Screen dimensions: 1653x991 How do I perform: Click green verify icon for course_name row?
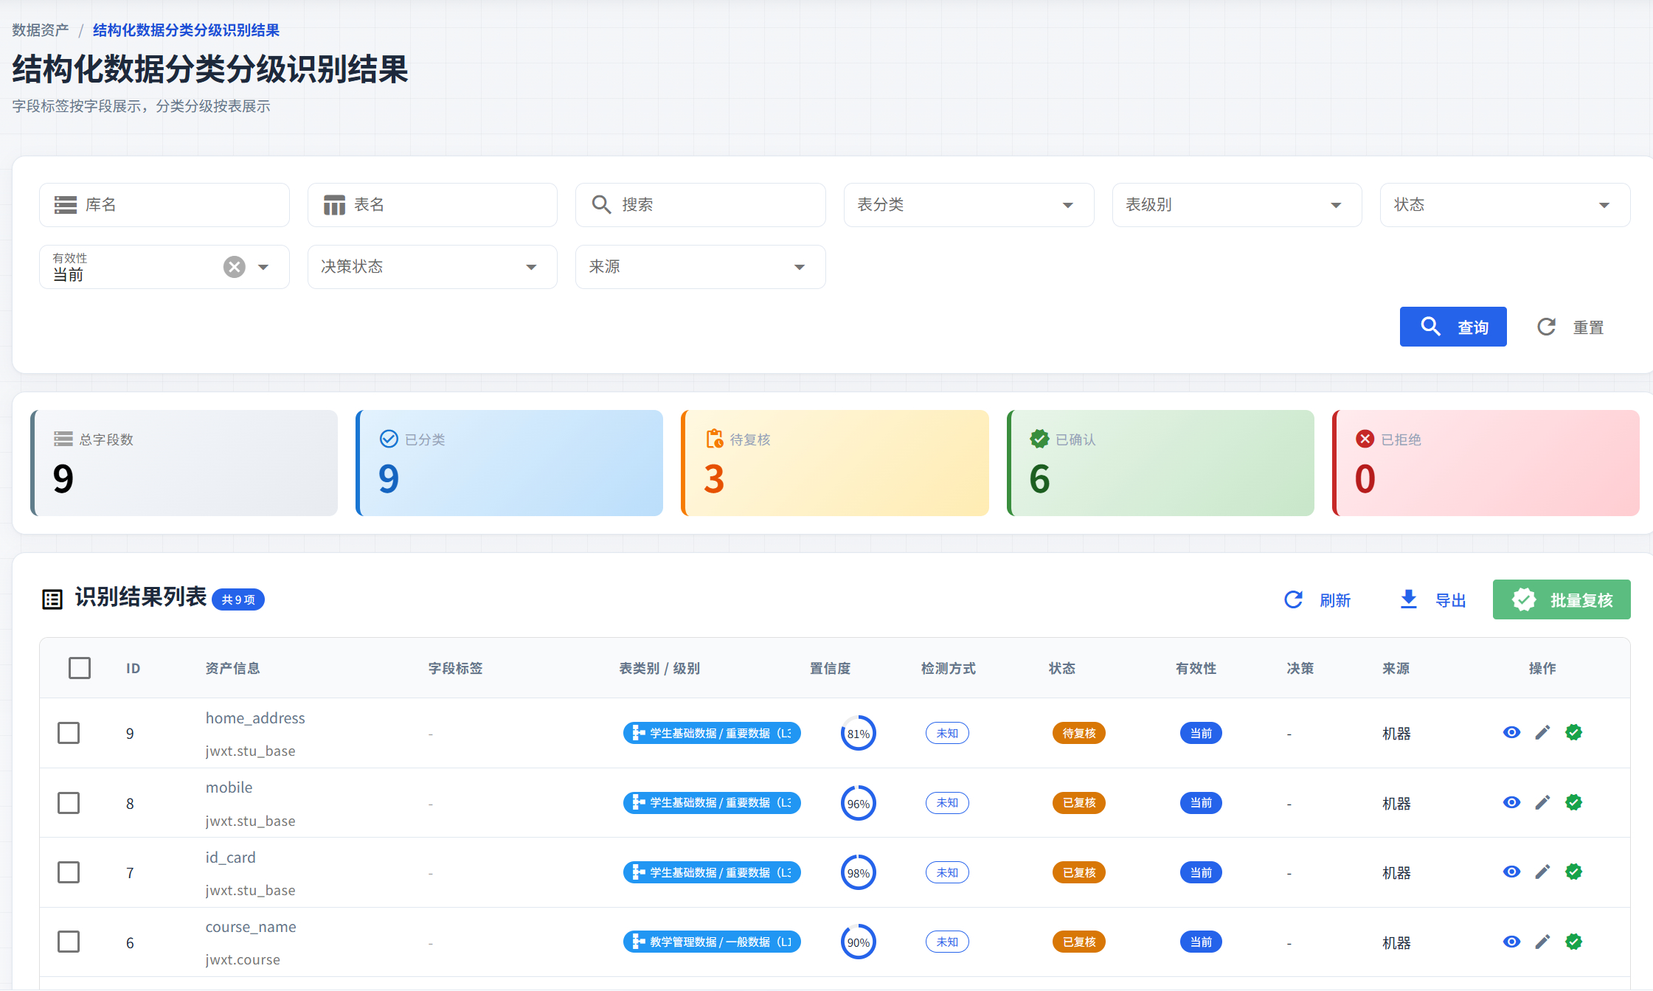1573,942
